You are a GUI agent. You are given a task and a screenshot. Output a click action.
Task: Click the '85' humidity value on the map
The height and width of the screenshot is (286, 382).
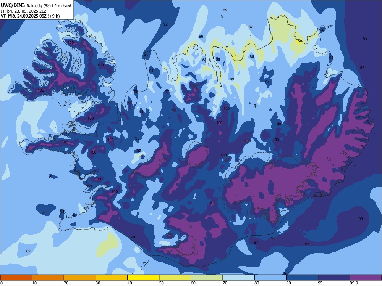tap(252, 57)
